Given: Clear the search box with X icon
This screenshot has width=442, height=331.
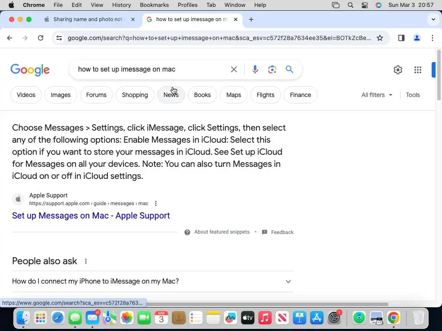Looking at the screenshot, I should pyautogui.click(x=234, y=69).
